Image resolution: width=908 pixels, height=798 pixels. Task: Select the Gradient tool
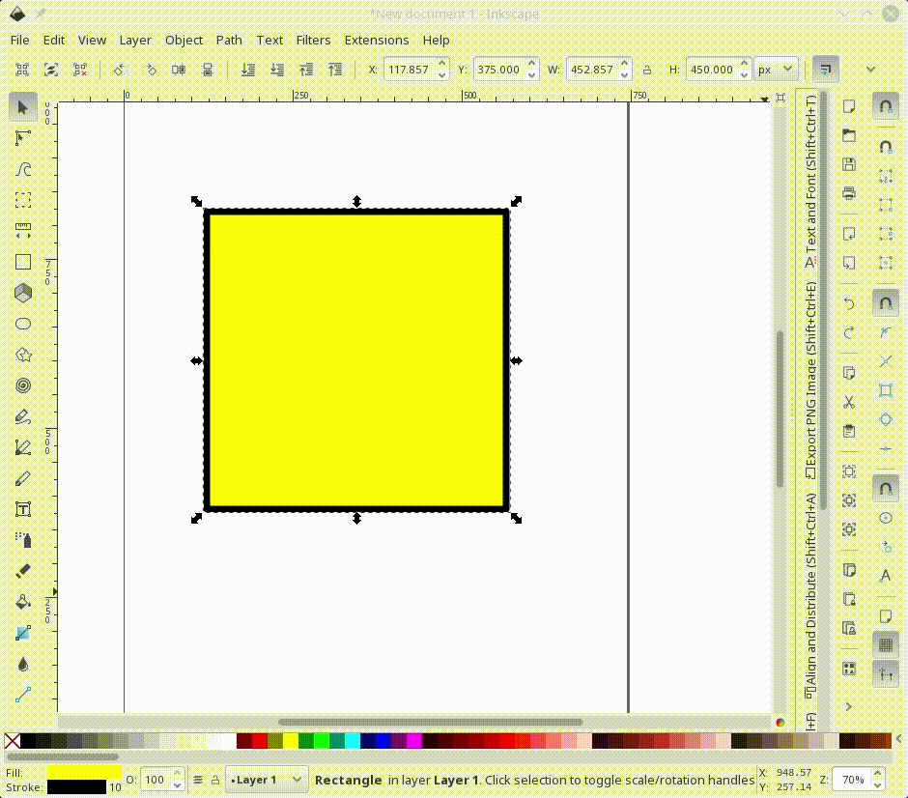coord(22,633)
